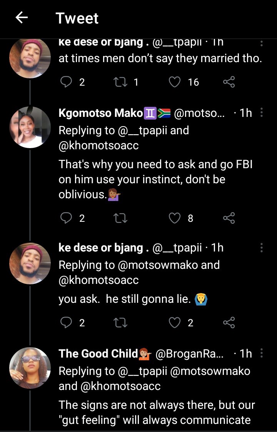
Task: Share the "he still gonna lie" tweet
Action: (229, 322)
